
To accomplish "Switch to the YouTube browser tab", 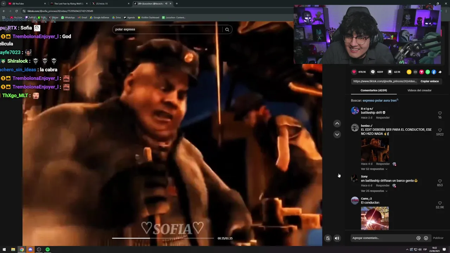I will [27, 4].
